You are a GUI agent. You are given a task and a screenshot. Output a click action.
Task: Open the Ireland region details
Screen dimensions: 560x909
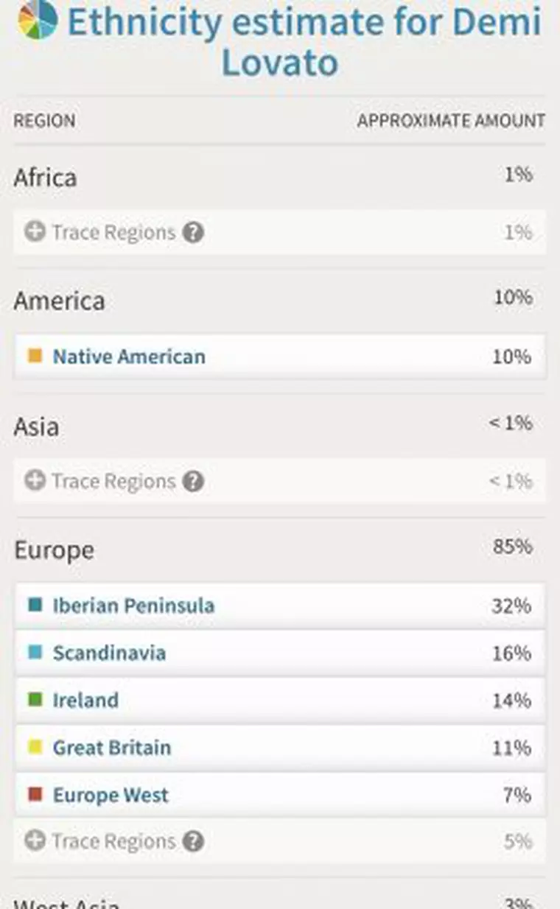[85, 701]
